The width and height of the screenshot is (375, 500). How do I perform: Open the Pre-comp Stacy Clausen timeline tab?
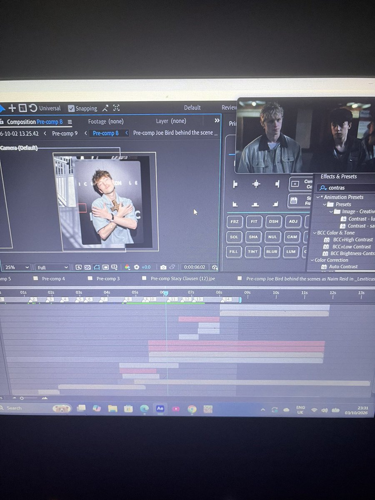183,278
